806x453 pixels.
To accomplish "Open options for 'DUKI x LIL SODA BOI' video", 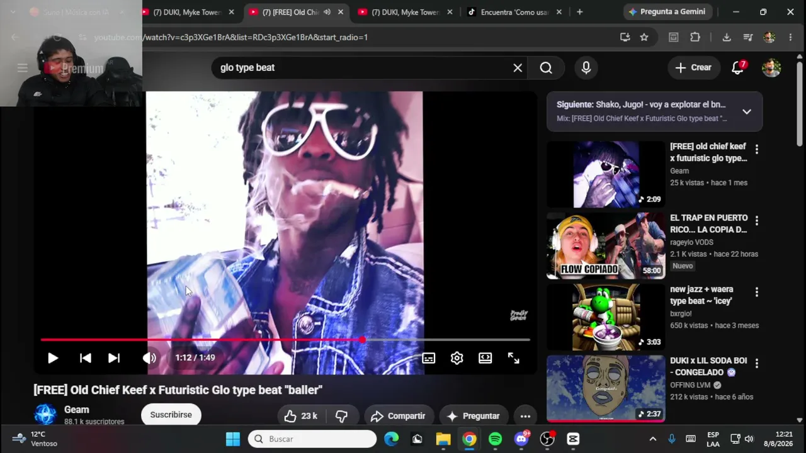I will [757, 364].
